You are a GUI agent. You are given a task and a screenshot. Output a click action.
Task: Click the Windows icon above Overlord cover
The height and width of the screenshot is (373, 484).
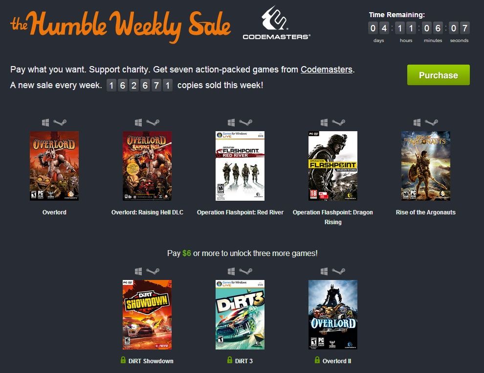45,122
